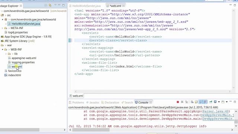This screenshot has height=134, width=238.
Task: Open the Display Selected Console dropdown arrow
Action: [x=219, y=102]
